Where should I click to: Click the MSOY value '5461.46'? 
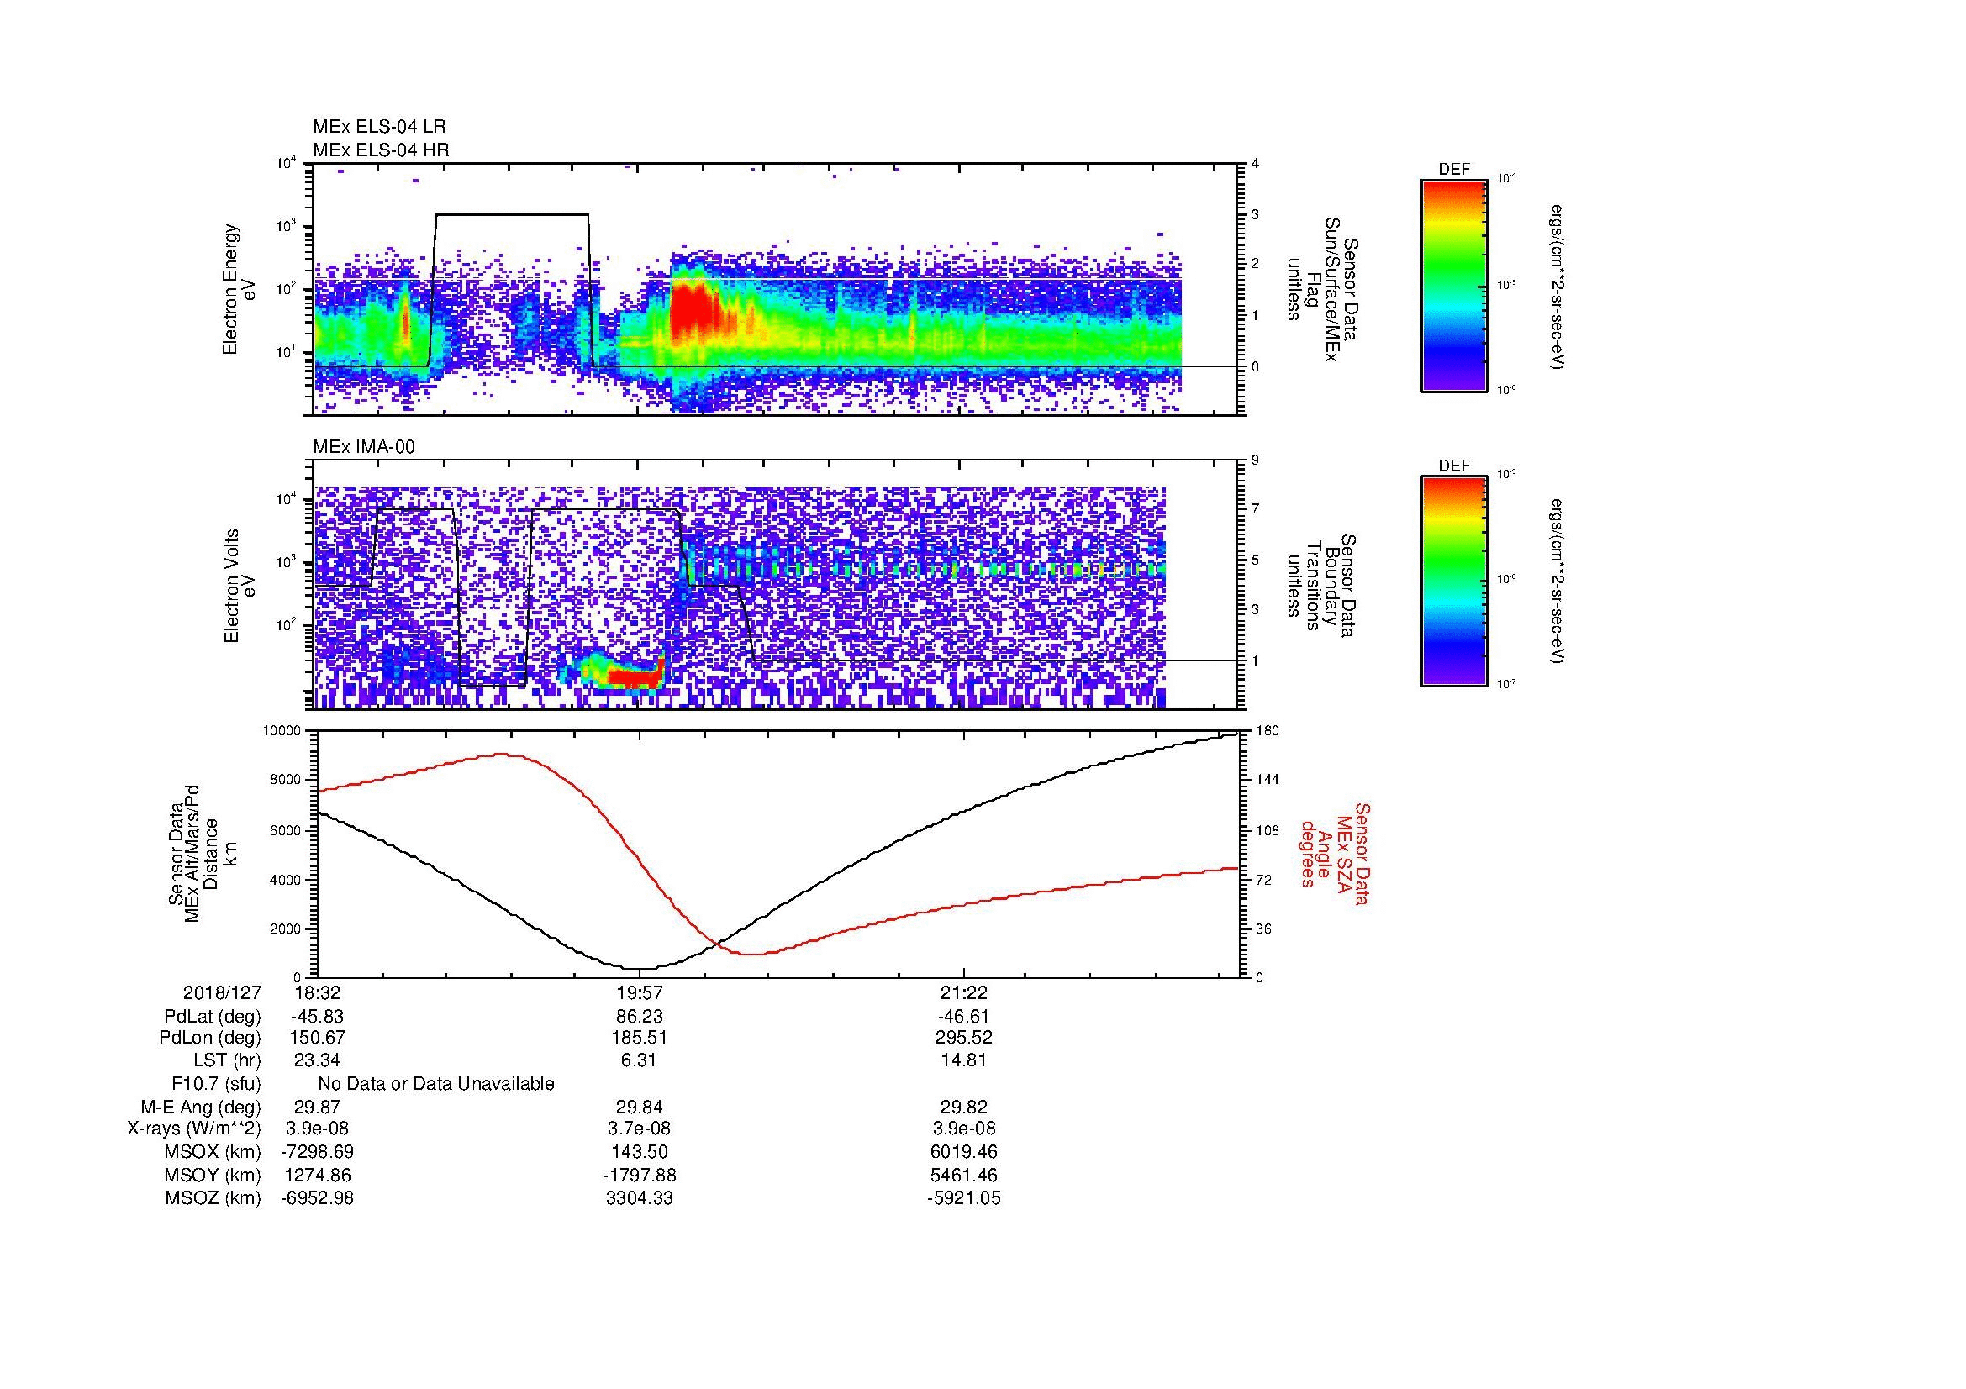(x=963, y=1175)
